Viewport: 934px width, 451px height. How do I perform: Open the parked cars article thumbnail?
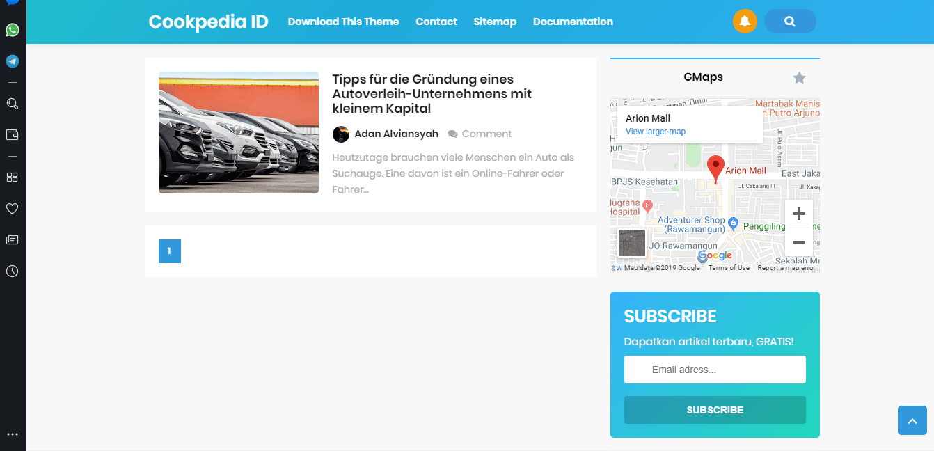(x=239, y=132)
